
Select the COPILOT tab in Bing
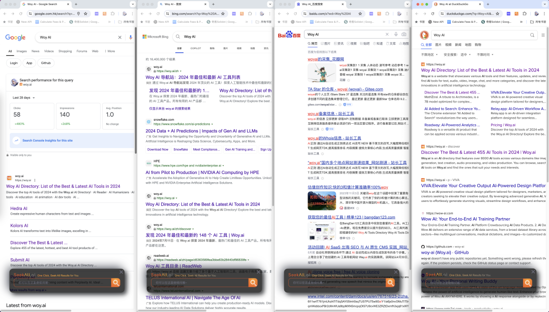(x=196, y=48)
